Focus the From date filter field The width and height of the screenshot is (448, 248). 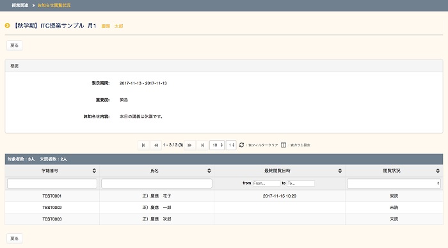pyautogui.click(x=266, y=183)
